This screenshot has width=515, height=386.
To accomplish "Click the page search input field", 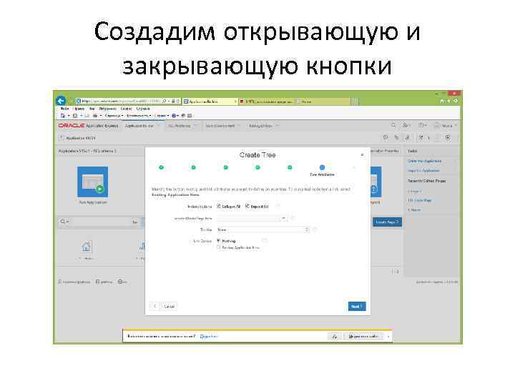I will click(x=102, y=222).
